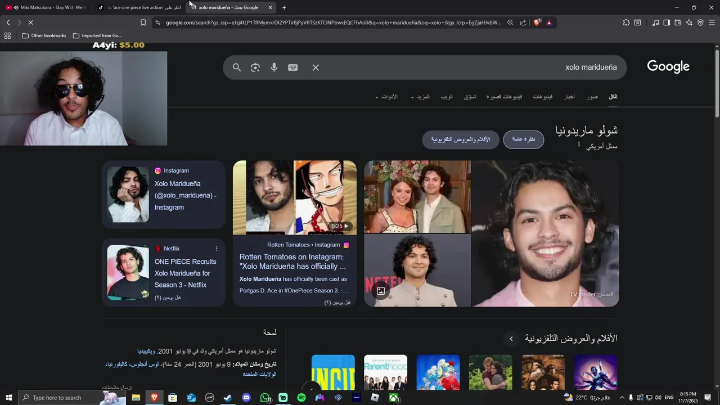Open the Xolo Maridueña Instagram result link
The image size is (720, 405).
tap(186, 195)
